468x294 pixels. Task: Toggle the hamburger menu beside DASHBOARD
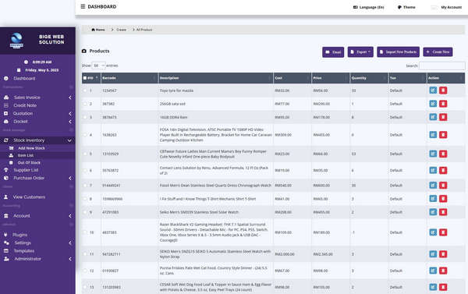pyautogui.click(x=83, y=6)
